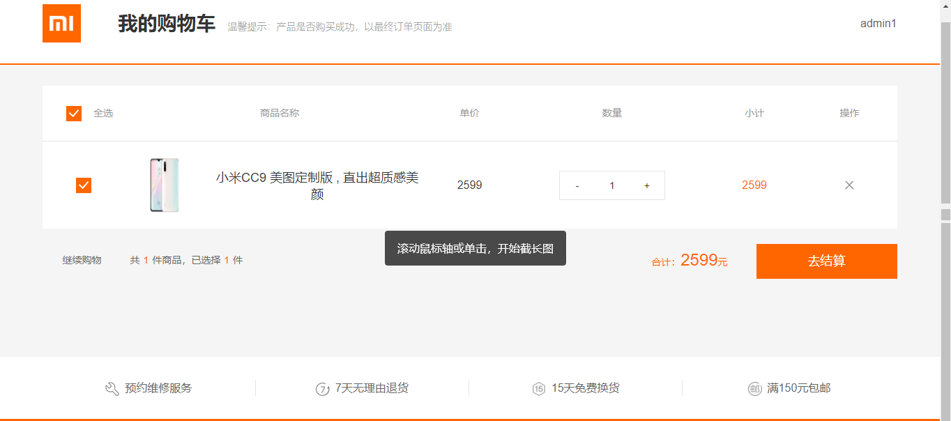
Task: Click 继续购物 to continue shopping
Action: click(82, 260)
